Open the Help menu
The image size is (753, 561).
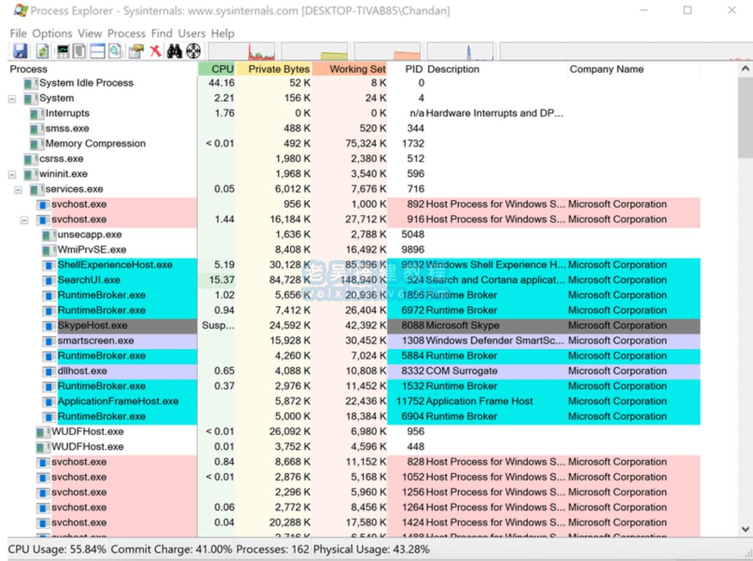[x=223, y=33]
